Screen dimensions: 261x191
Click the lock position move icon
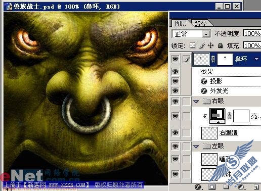(x=211, y=45)
